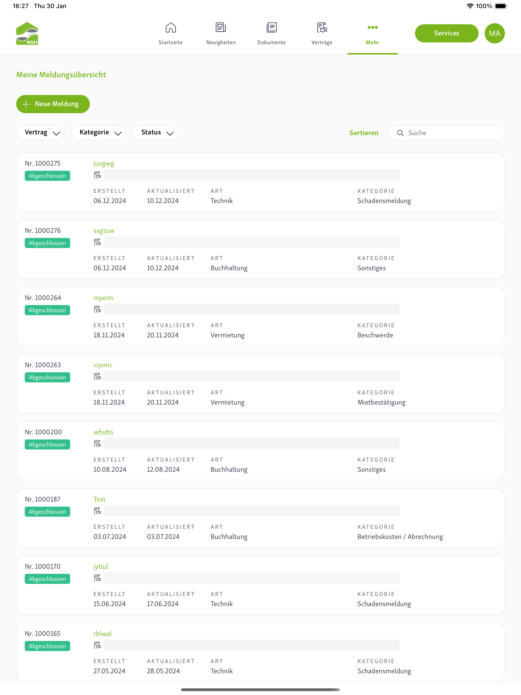This screenshot has width=521, height=695.
Task: Click the search magnifier icon
Action: pos(400,133)
